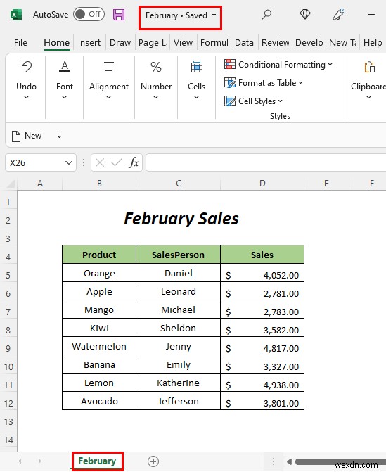Add a new sheet with plus button

point(153,461)
